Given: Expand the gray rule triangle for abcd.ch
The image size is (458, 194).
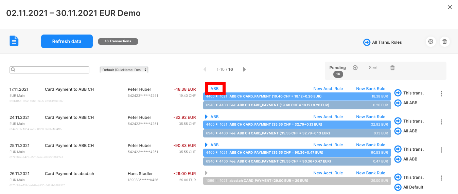Looking at the screenshot, I should point(206,173).
